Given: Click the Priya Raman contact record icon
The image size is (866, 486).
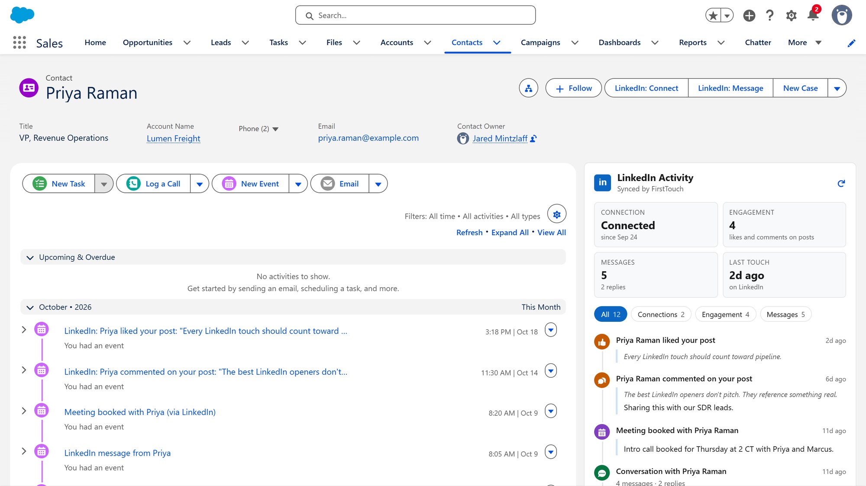Looking at the screenshot, I should click(x=29, y=88).
